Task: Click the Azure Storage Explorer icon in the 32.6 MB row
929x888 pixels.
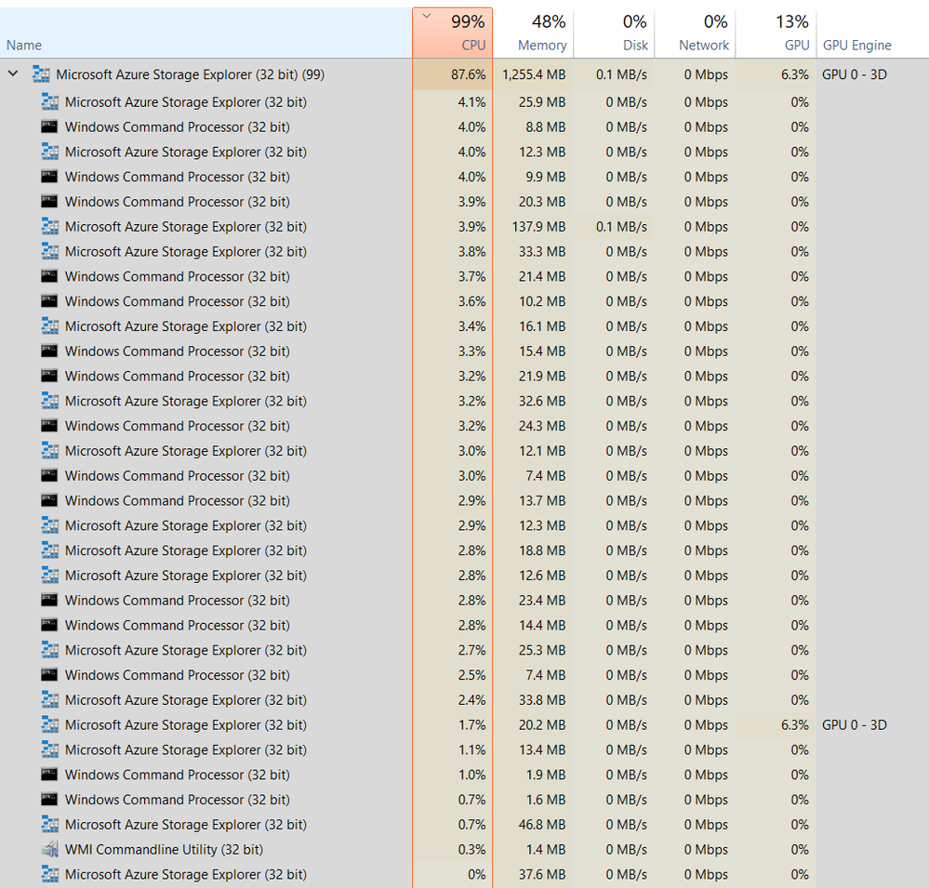Action: (x=50, y=401)
